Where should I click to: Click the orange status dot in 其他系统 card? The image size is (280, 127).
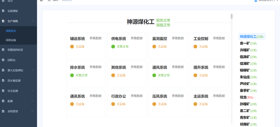[x=113, y=75]
